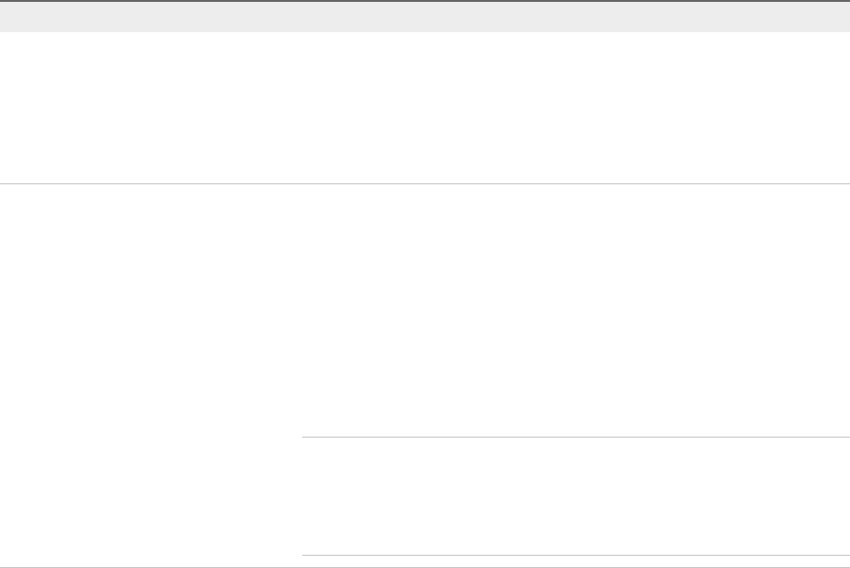Click the right column of first row
Screen dimensions: 850x568
(574, 107)
